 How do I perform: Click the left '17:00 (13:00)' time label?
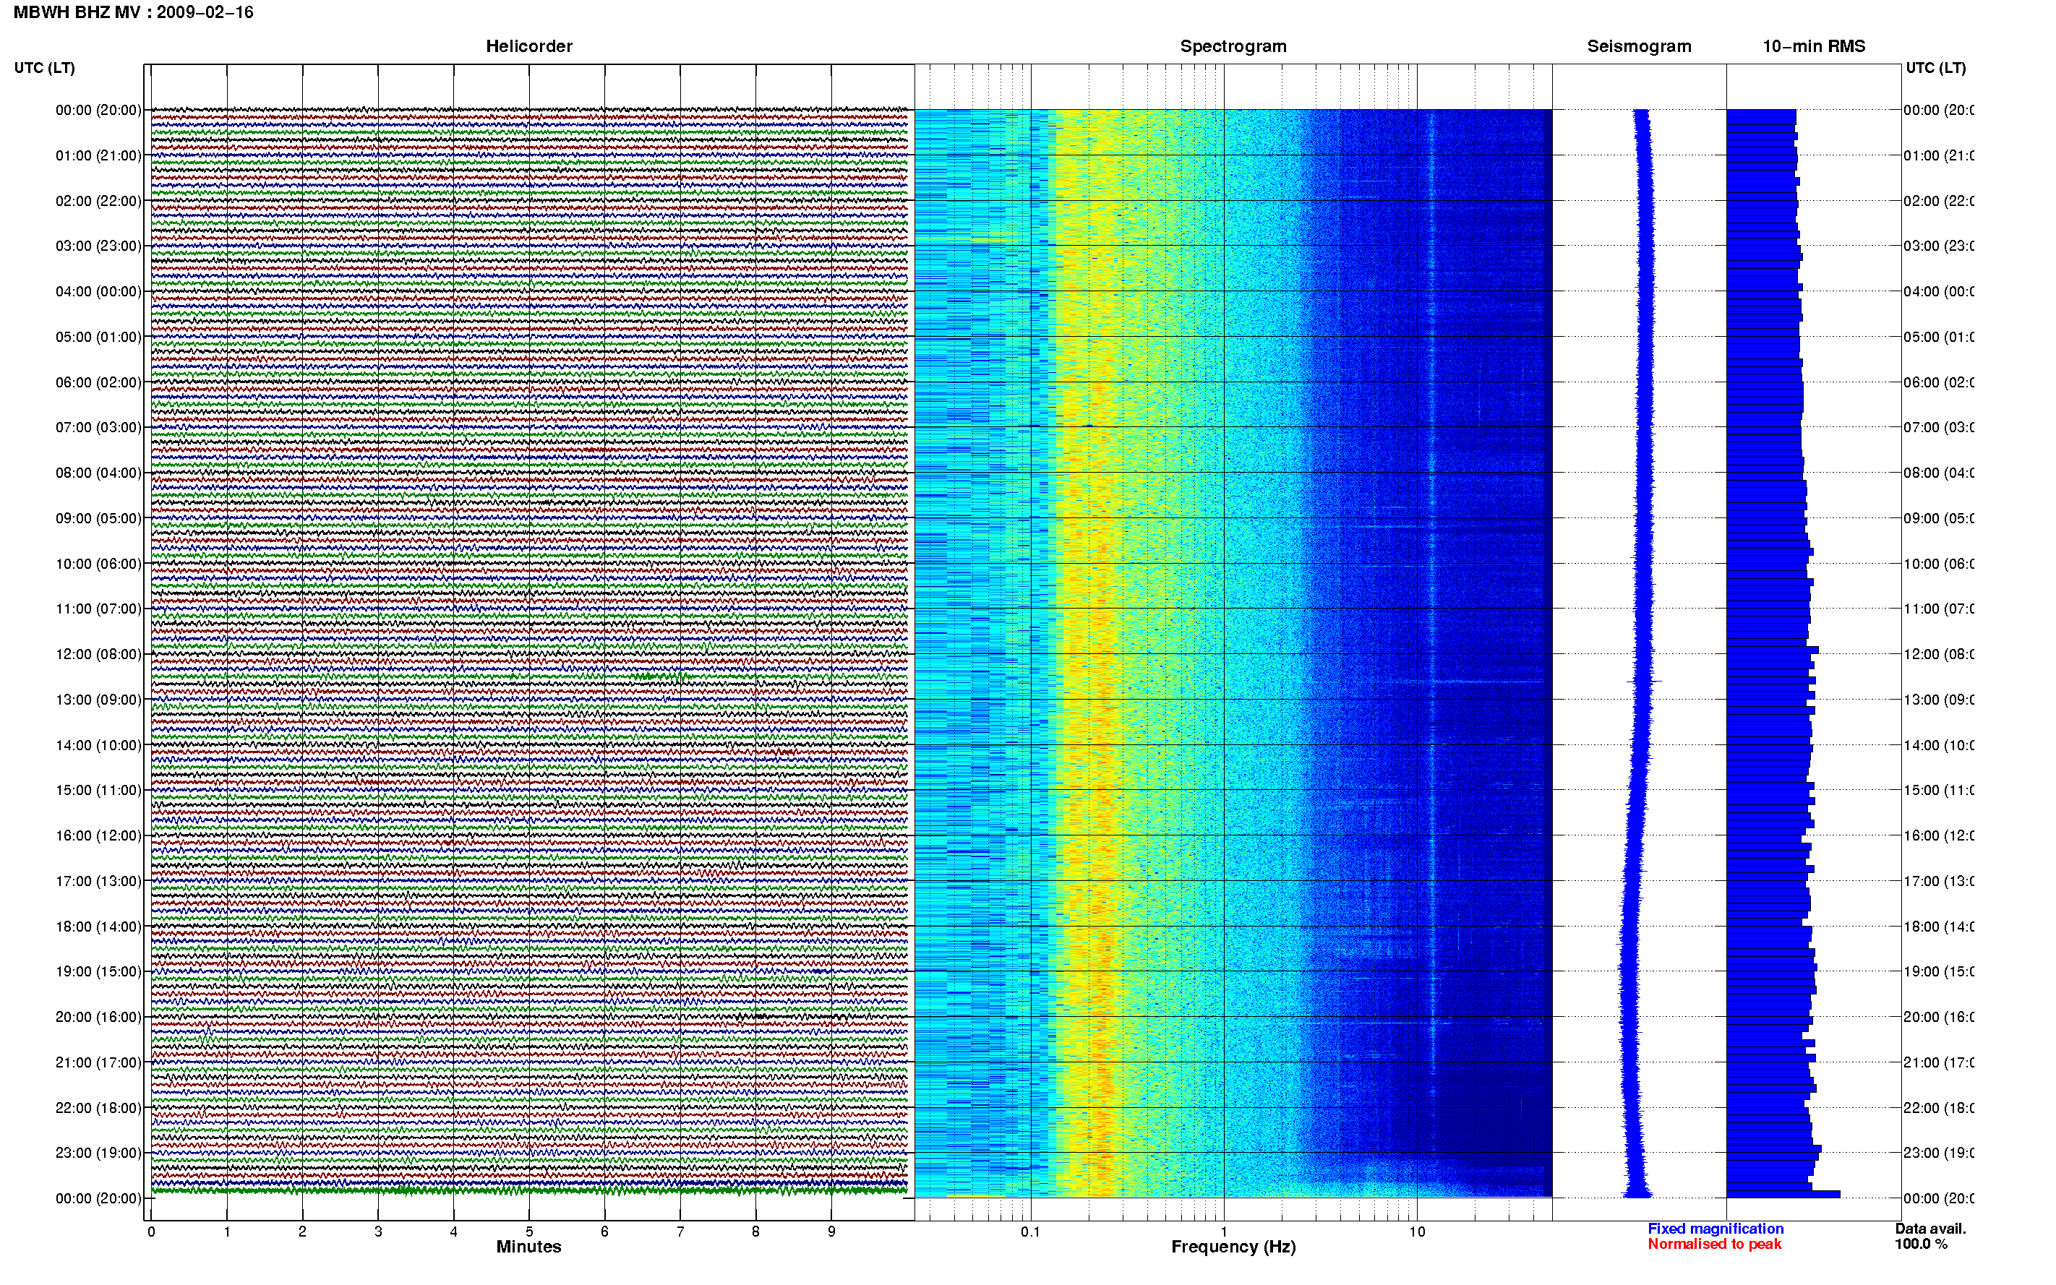coord(98,881)
